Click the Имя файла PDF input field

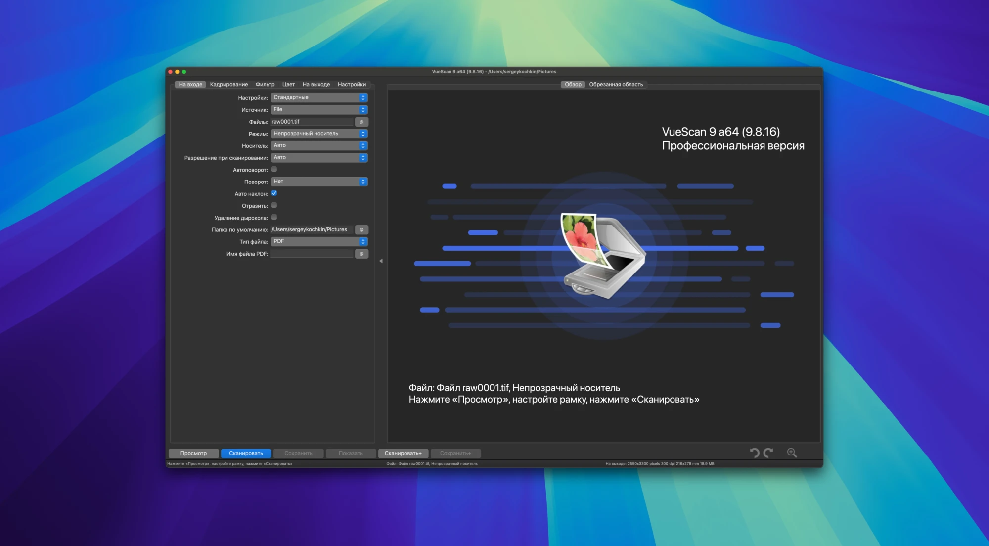tap(312, 254)
